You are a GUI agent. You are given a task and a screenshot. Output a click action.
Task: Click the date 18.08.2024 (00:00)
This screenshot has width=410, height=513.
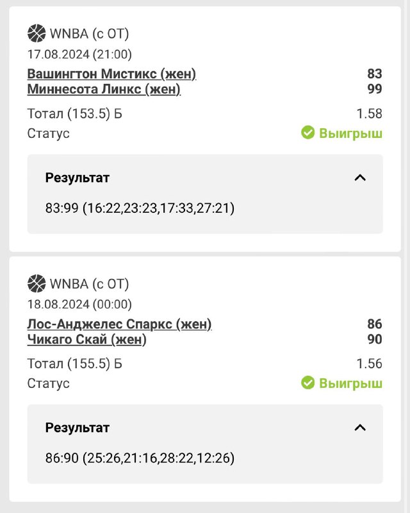click(x=79, y=305)
